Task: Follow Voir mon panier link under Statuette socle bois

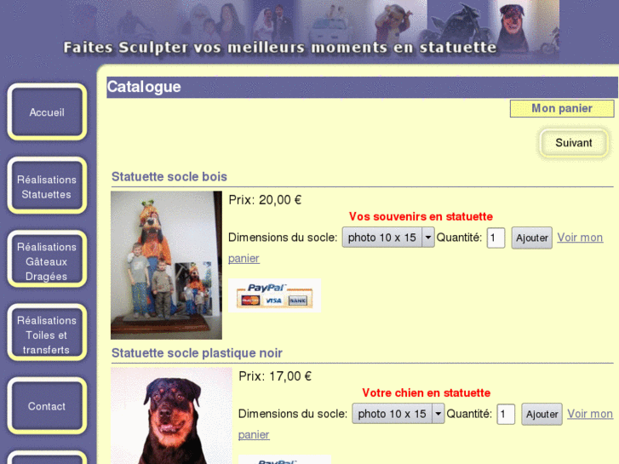Action: (580, 238)
